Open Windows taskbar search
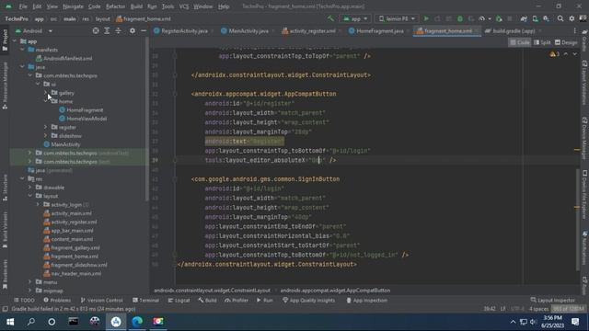This screenshot has width=589, height=331. click(31, 322)
